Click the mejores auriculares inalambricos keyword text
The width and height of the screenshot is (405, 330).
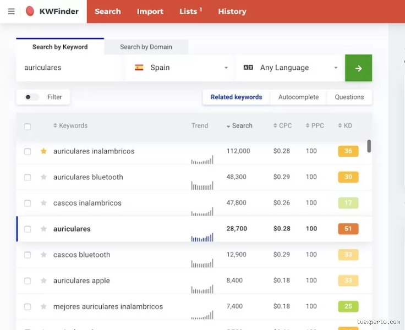(x=108, y=306)
